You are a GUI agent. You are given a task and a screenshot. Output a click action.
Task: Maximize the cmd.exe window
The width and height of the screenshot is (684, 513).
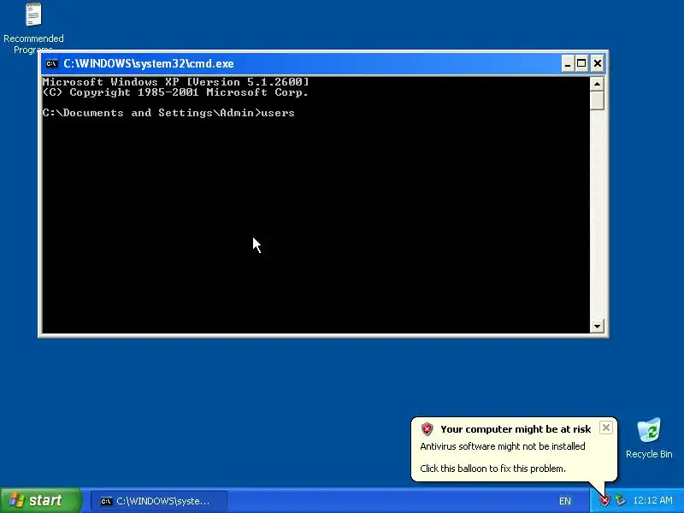click(x=581, y=63)
